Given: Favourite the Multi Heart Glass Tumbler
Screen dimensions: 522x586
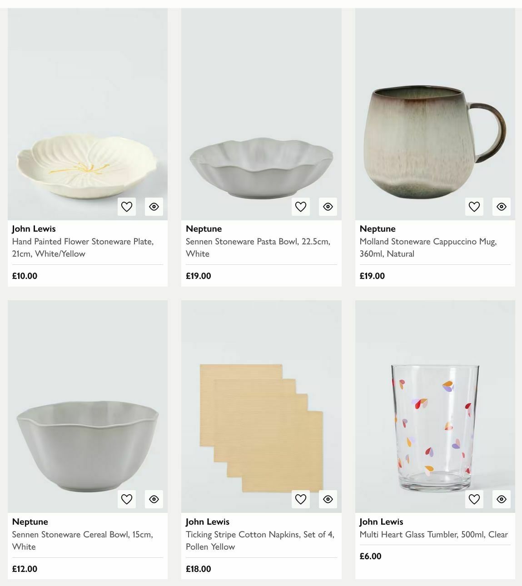Looking at the screenshot, I should click(x=474, y=499).
